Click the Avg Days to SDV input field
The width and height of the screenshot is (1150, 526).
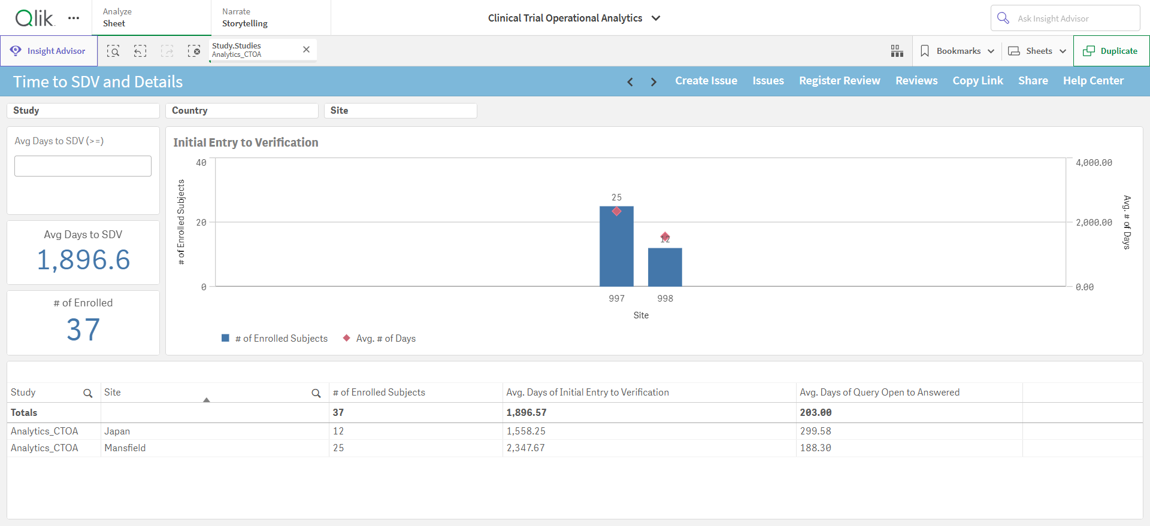coord(83,166)
